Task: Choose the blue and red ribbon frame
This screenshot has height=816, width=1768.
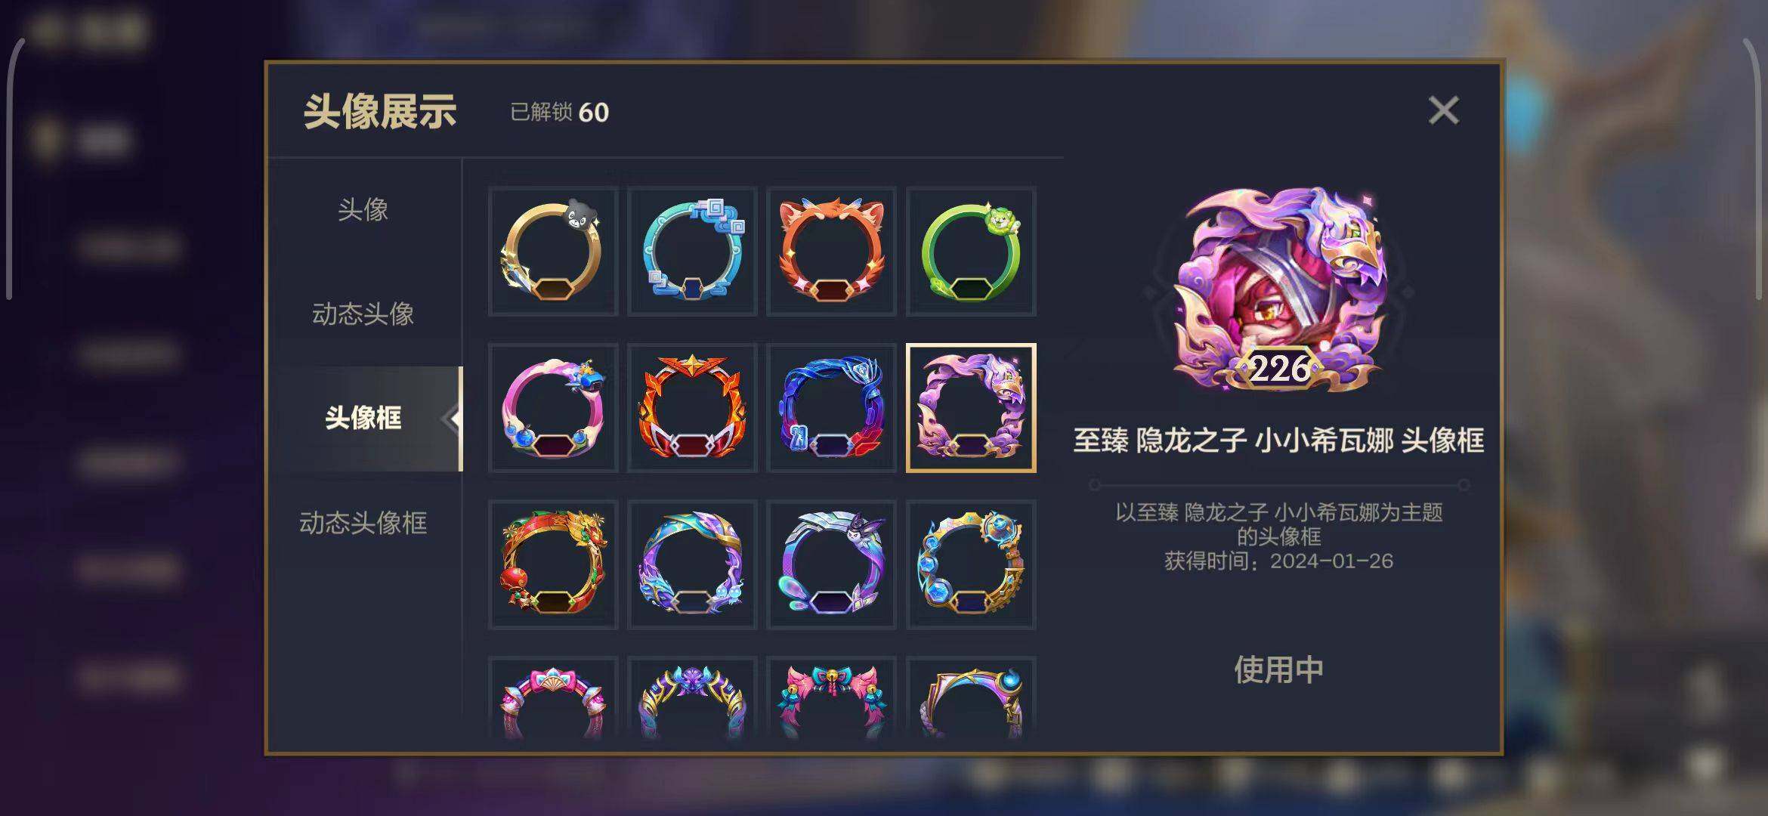Action: [831, 408]
